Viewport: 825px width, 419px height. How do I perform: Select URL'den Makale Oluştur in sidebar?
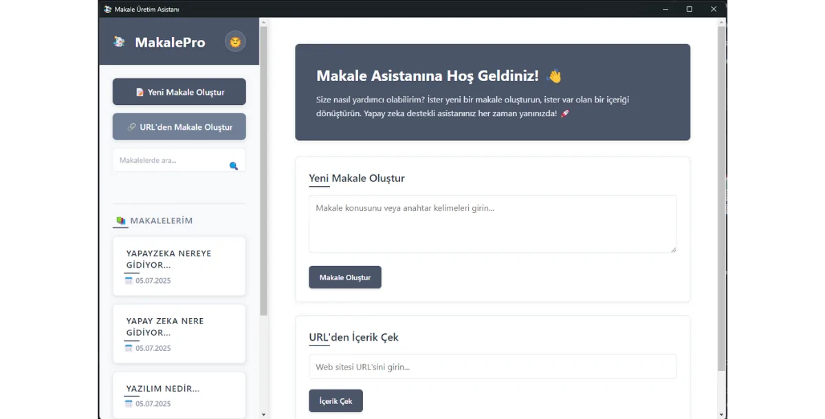point(179,127)
